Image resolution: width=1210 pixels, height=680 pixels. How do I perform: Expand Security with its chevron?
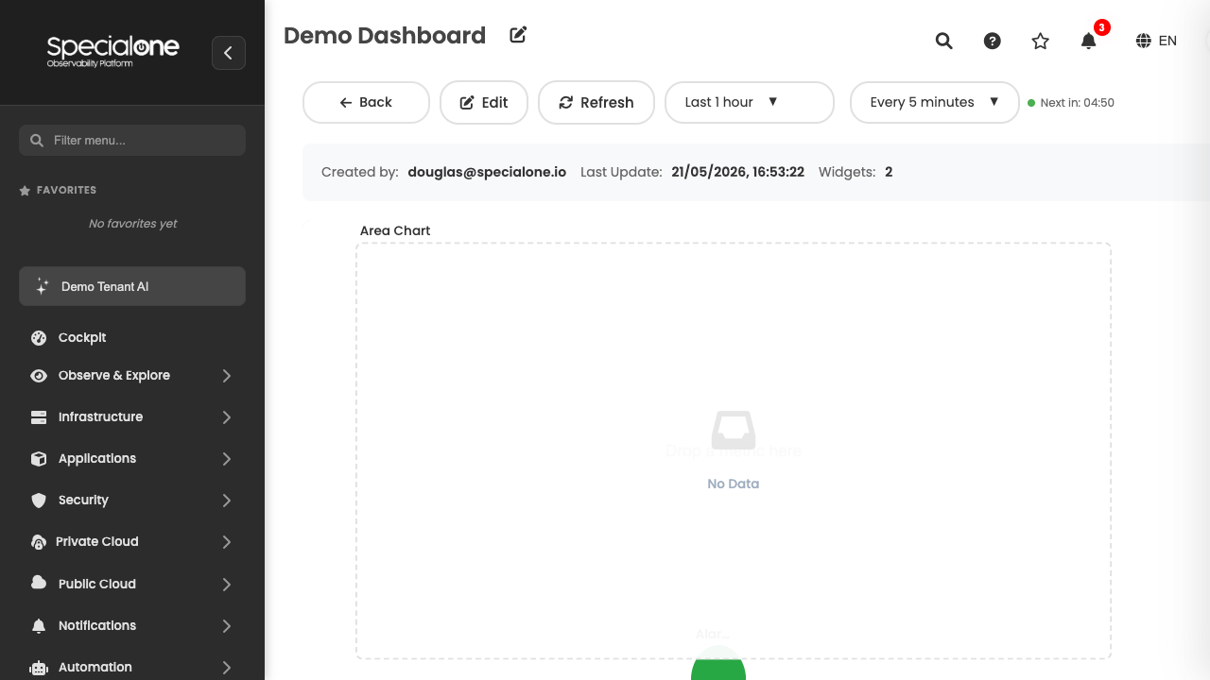(227, 501)
